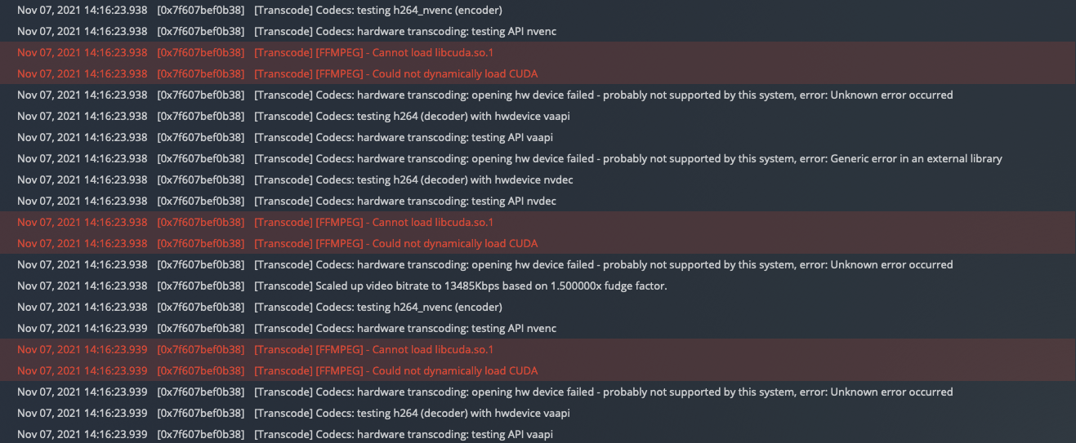The image size is (1076, 443).
Task: Click the timestamp of the 'testing API nvdec' line
Action: pos(82,201)
